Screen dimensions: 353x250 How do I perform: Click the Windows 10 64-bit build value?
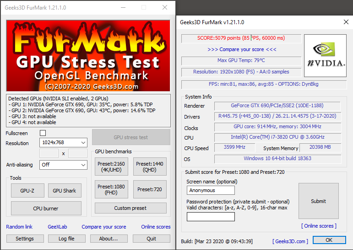[x=277, y=158]
